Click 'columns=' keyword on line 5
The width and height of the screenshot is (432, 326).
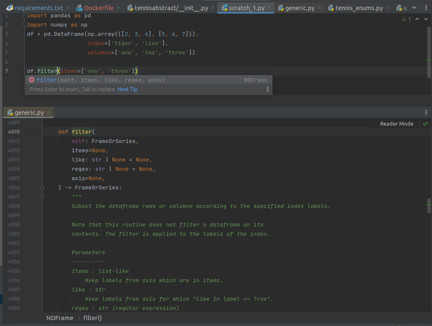[101, 52]
